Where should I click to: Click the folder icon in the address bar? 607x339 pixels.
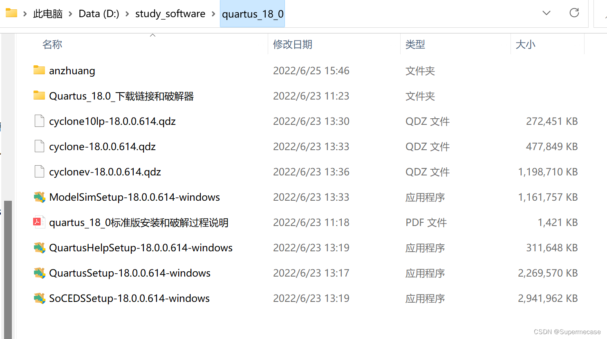point(11,13)
